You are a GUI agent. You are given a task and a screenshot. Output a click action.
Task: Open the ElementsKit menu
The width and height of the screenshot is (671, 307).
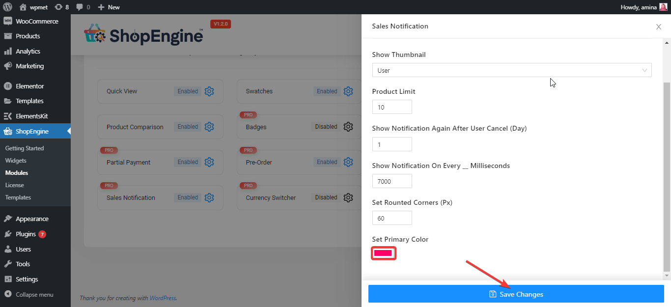[x=35, y=116]
